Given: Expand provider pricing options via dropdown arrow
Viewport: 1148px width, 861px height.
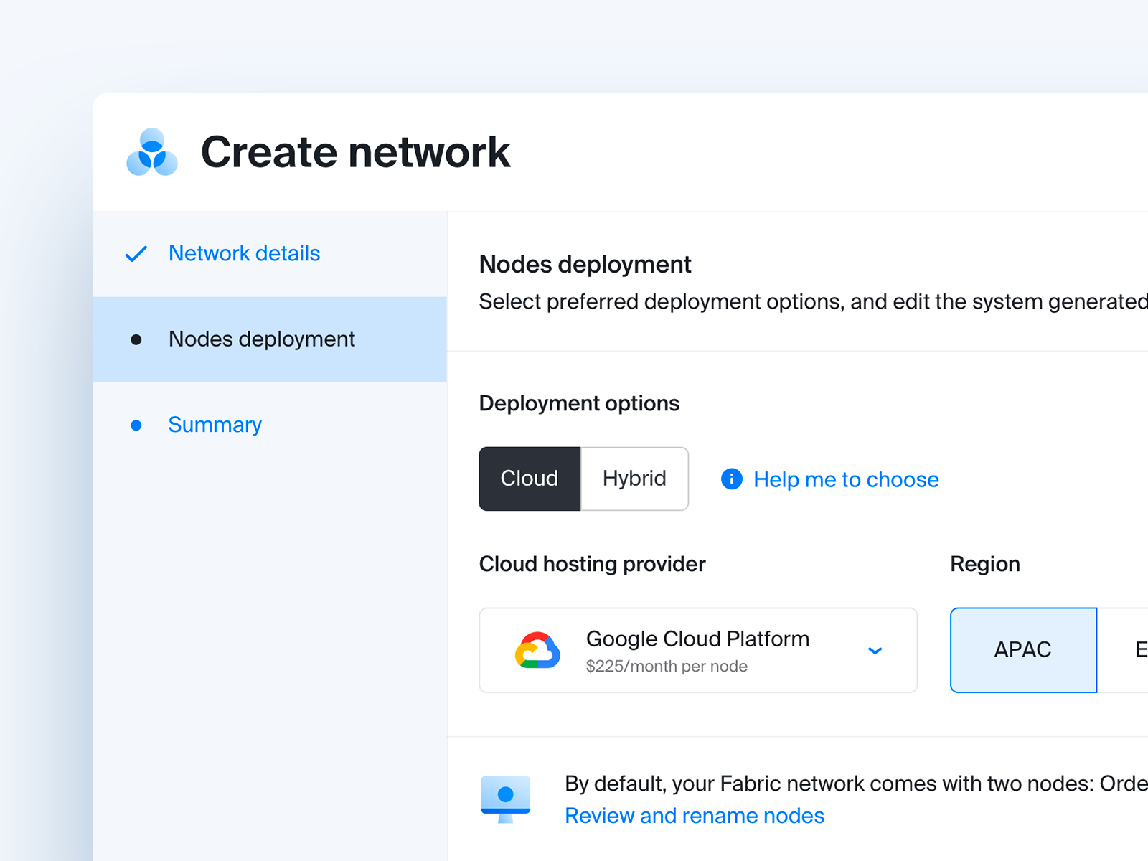Looking at the screenshot, I should pyautogui.click(x=875, y=651).
